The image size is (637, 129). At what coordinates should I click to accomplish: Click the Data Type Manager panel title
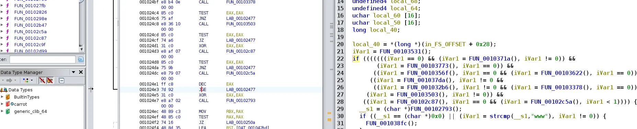[22, 72]
